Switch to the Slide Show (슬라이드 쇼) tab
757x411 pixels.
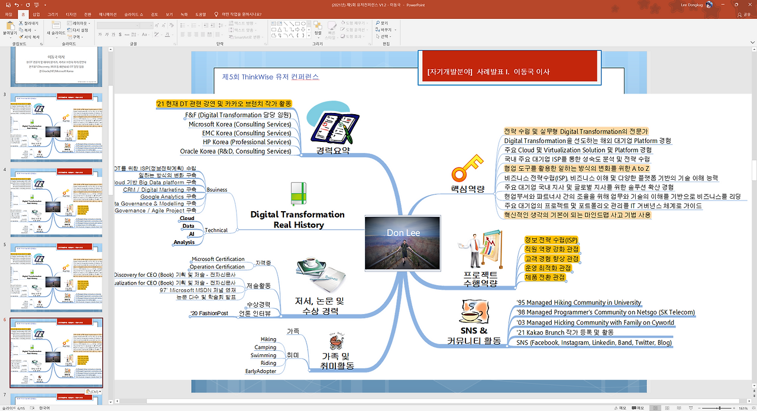pos(134,14)
